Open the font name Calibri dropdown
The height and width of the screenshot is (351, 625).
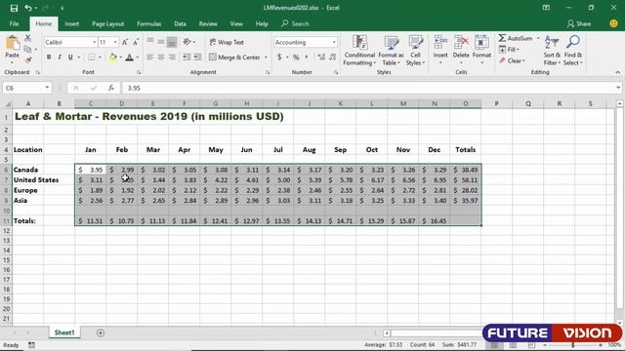pyautogui.click(x=95, y=42)
